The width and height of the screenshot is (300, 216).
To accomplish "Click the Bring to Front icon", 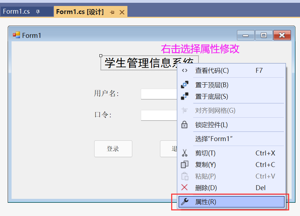I will (184, 85).
